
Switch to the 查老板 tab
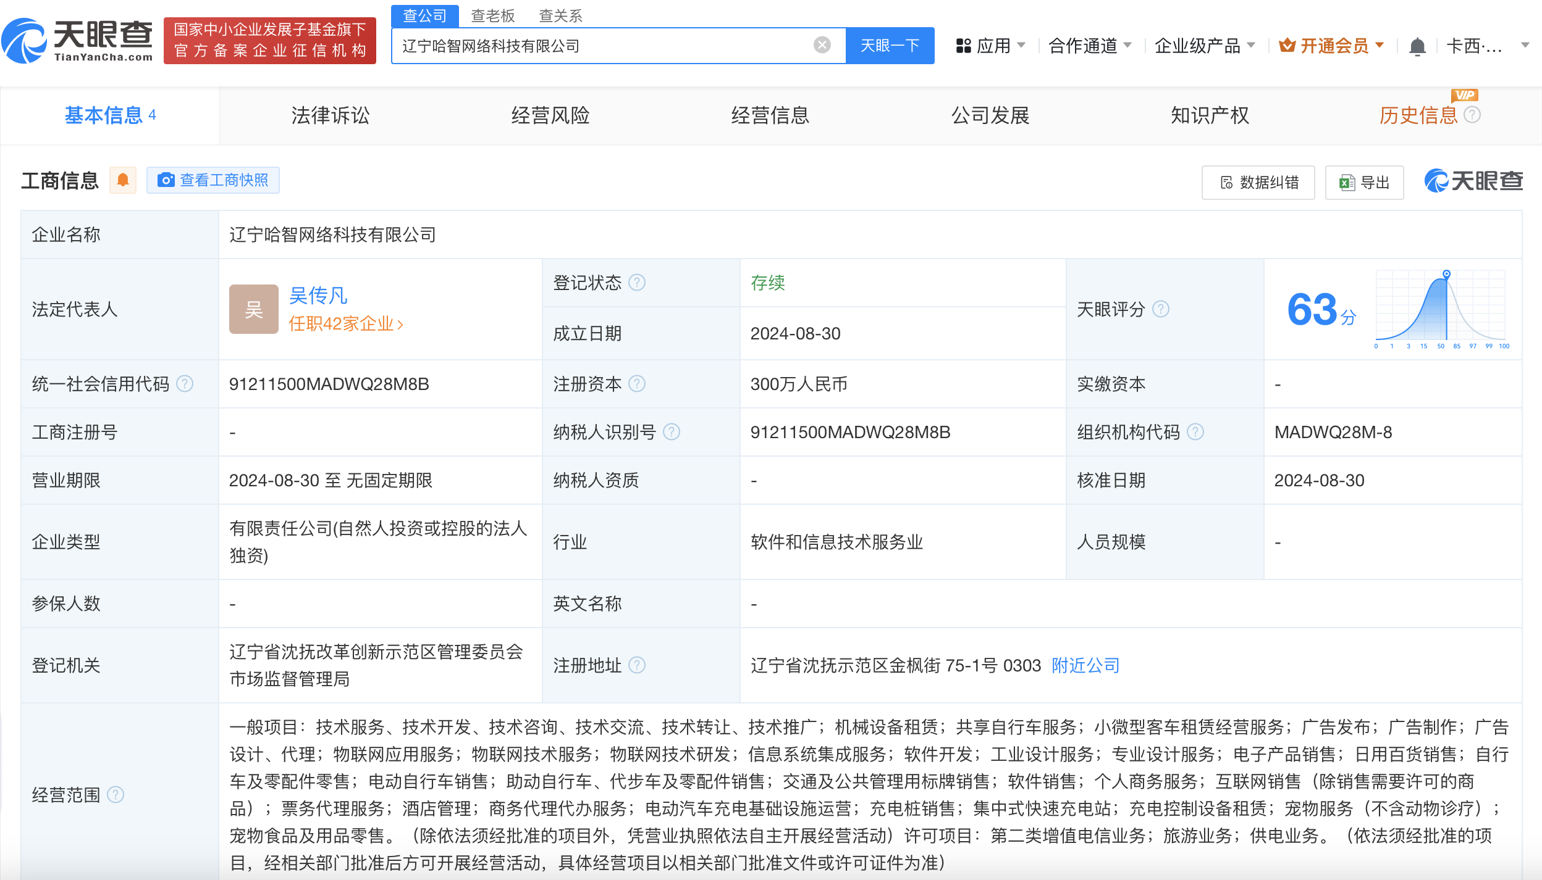pos(492,15)
